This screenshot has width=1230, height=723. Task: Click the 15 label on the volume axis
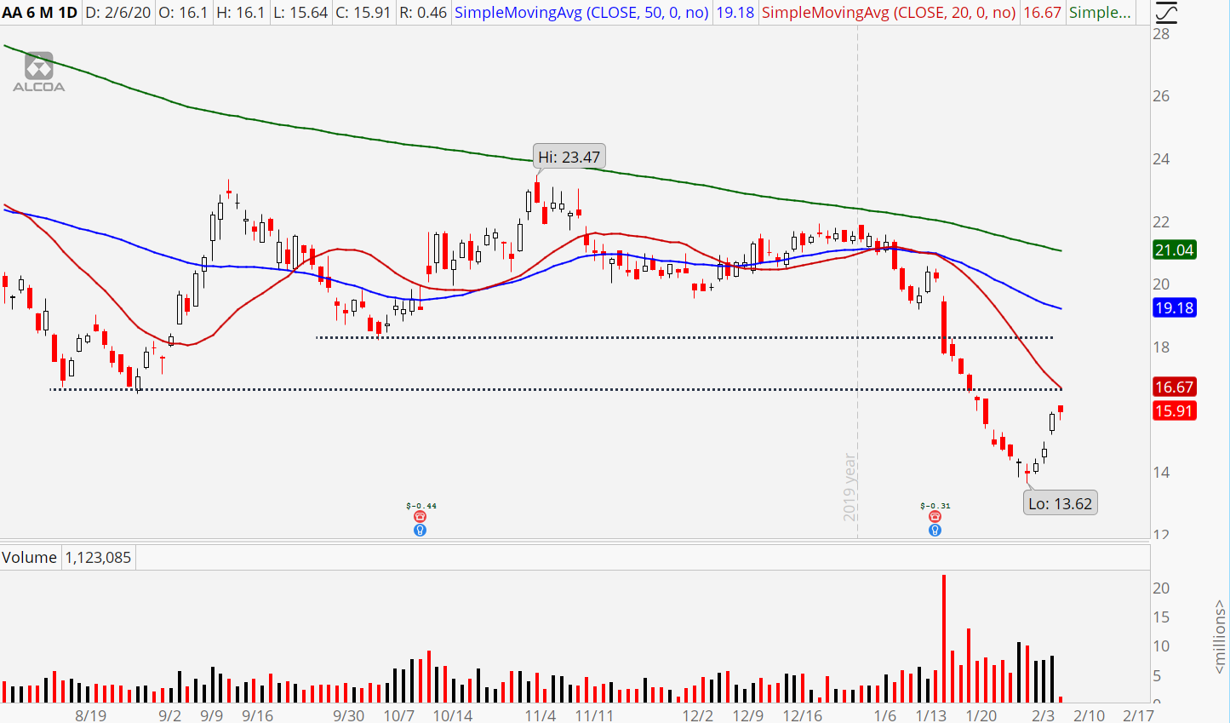[x=1161, y=617]
